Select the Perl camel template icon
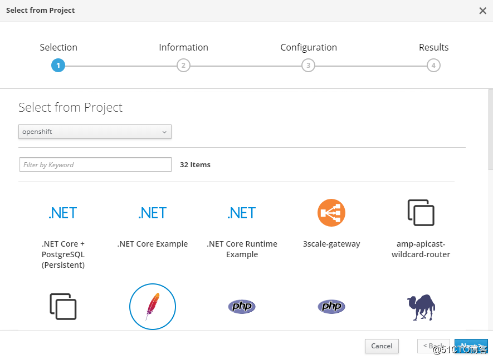 point(421,307)
